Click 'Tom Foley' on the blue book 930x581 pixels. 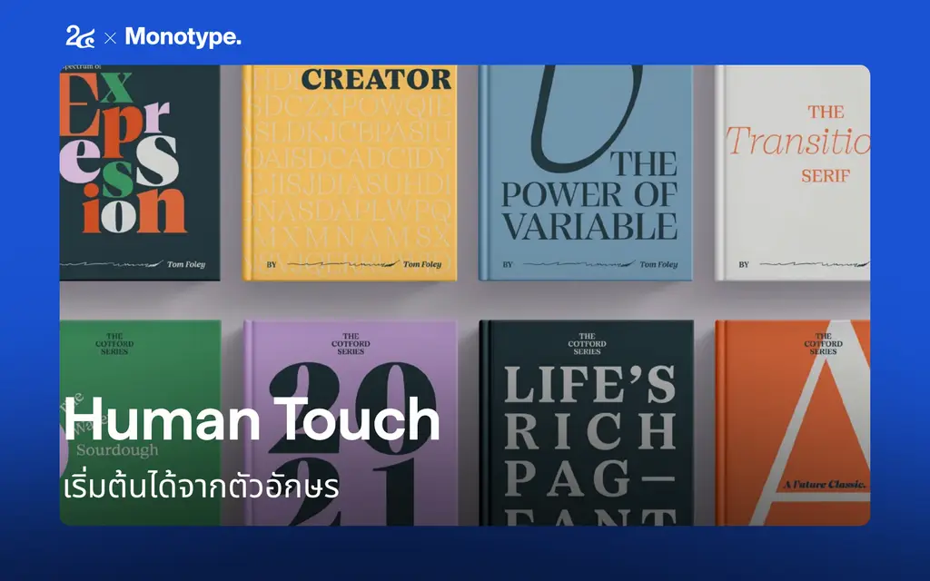point(658,264)
